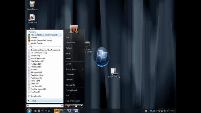Open Music from Start menu
The height and width of the screenshot is (113, 201).
point(68,53)
